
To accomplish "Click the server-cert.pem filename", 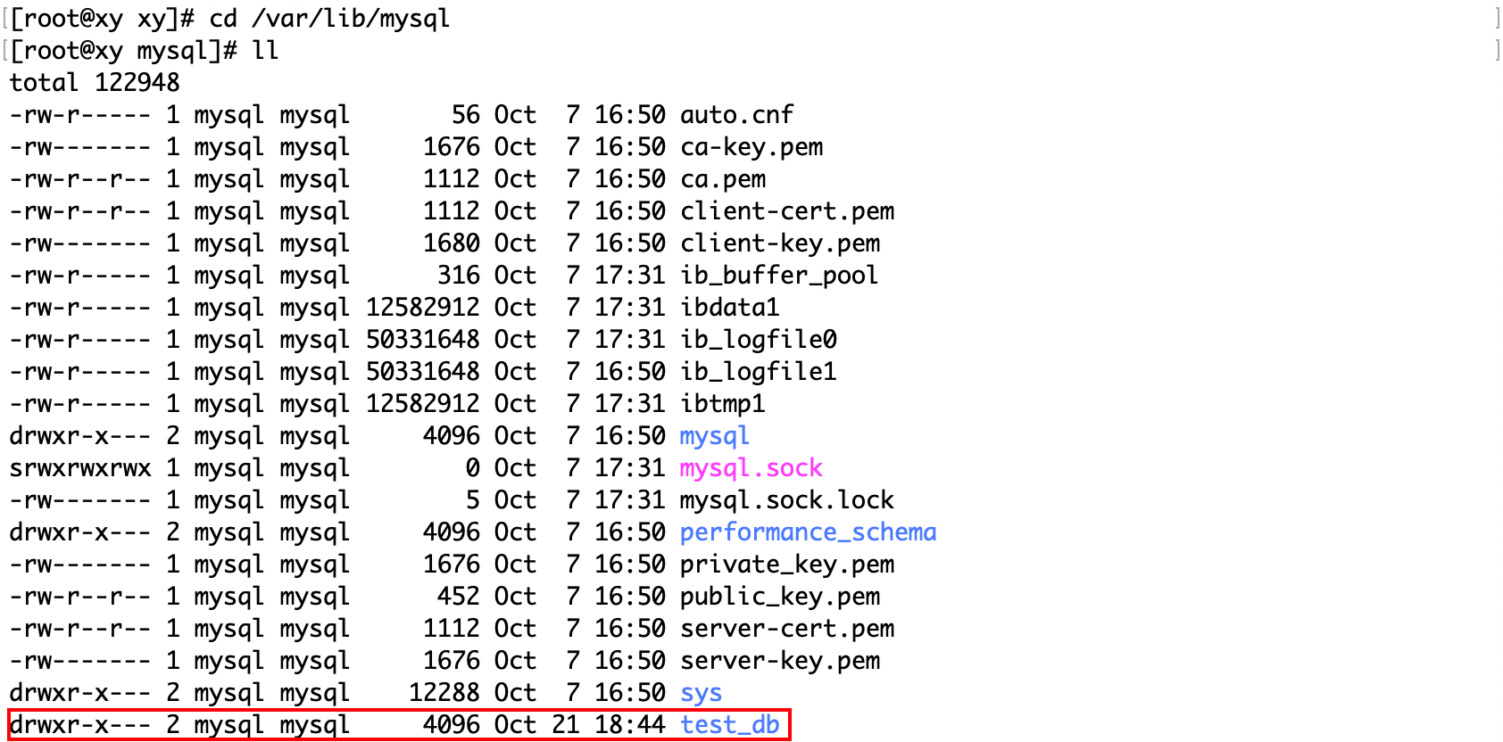I will coord(787,628).
